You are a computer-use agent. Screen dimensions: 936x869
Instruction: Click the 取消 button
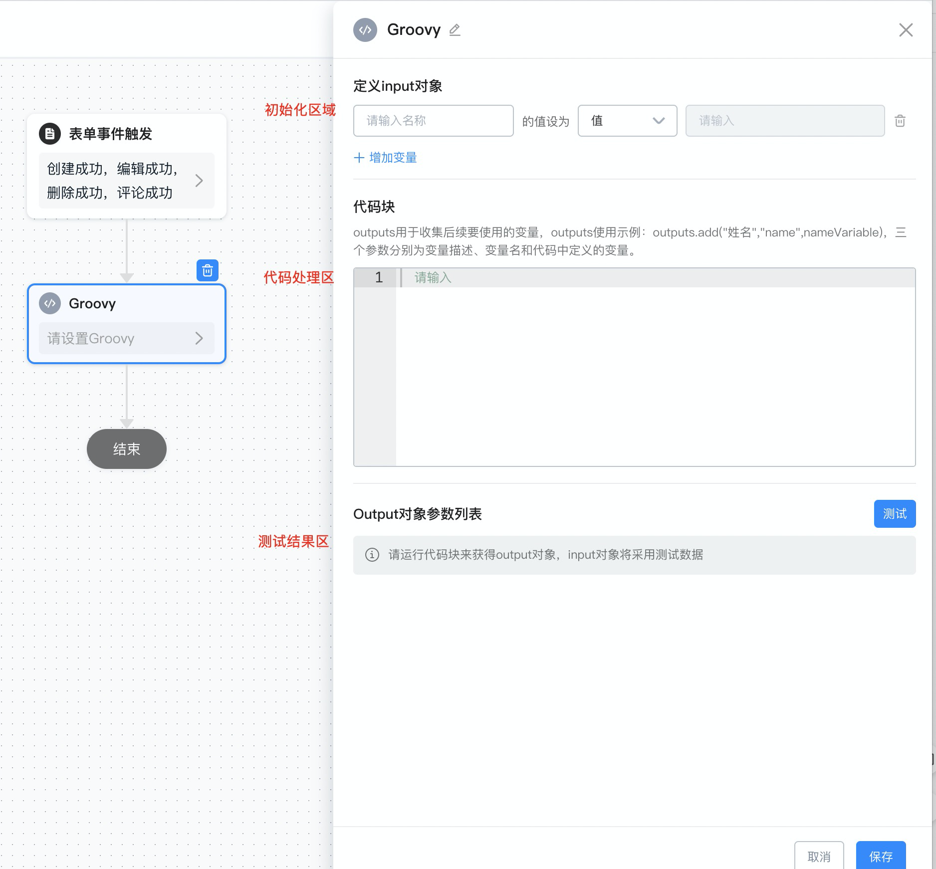pyautogui.click(x=819, y=856)
